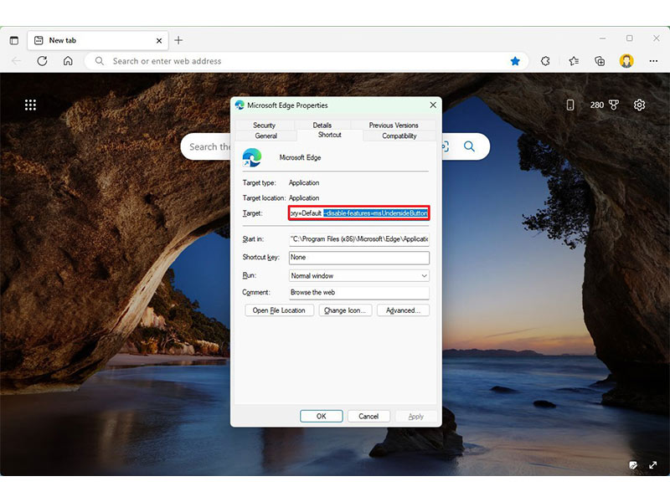Screen dimensions: 670x502
Task: Click the Shortcut key field
Action: [359, 258]
